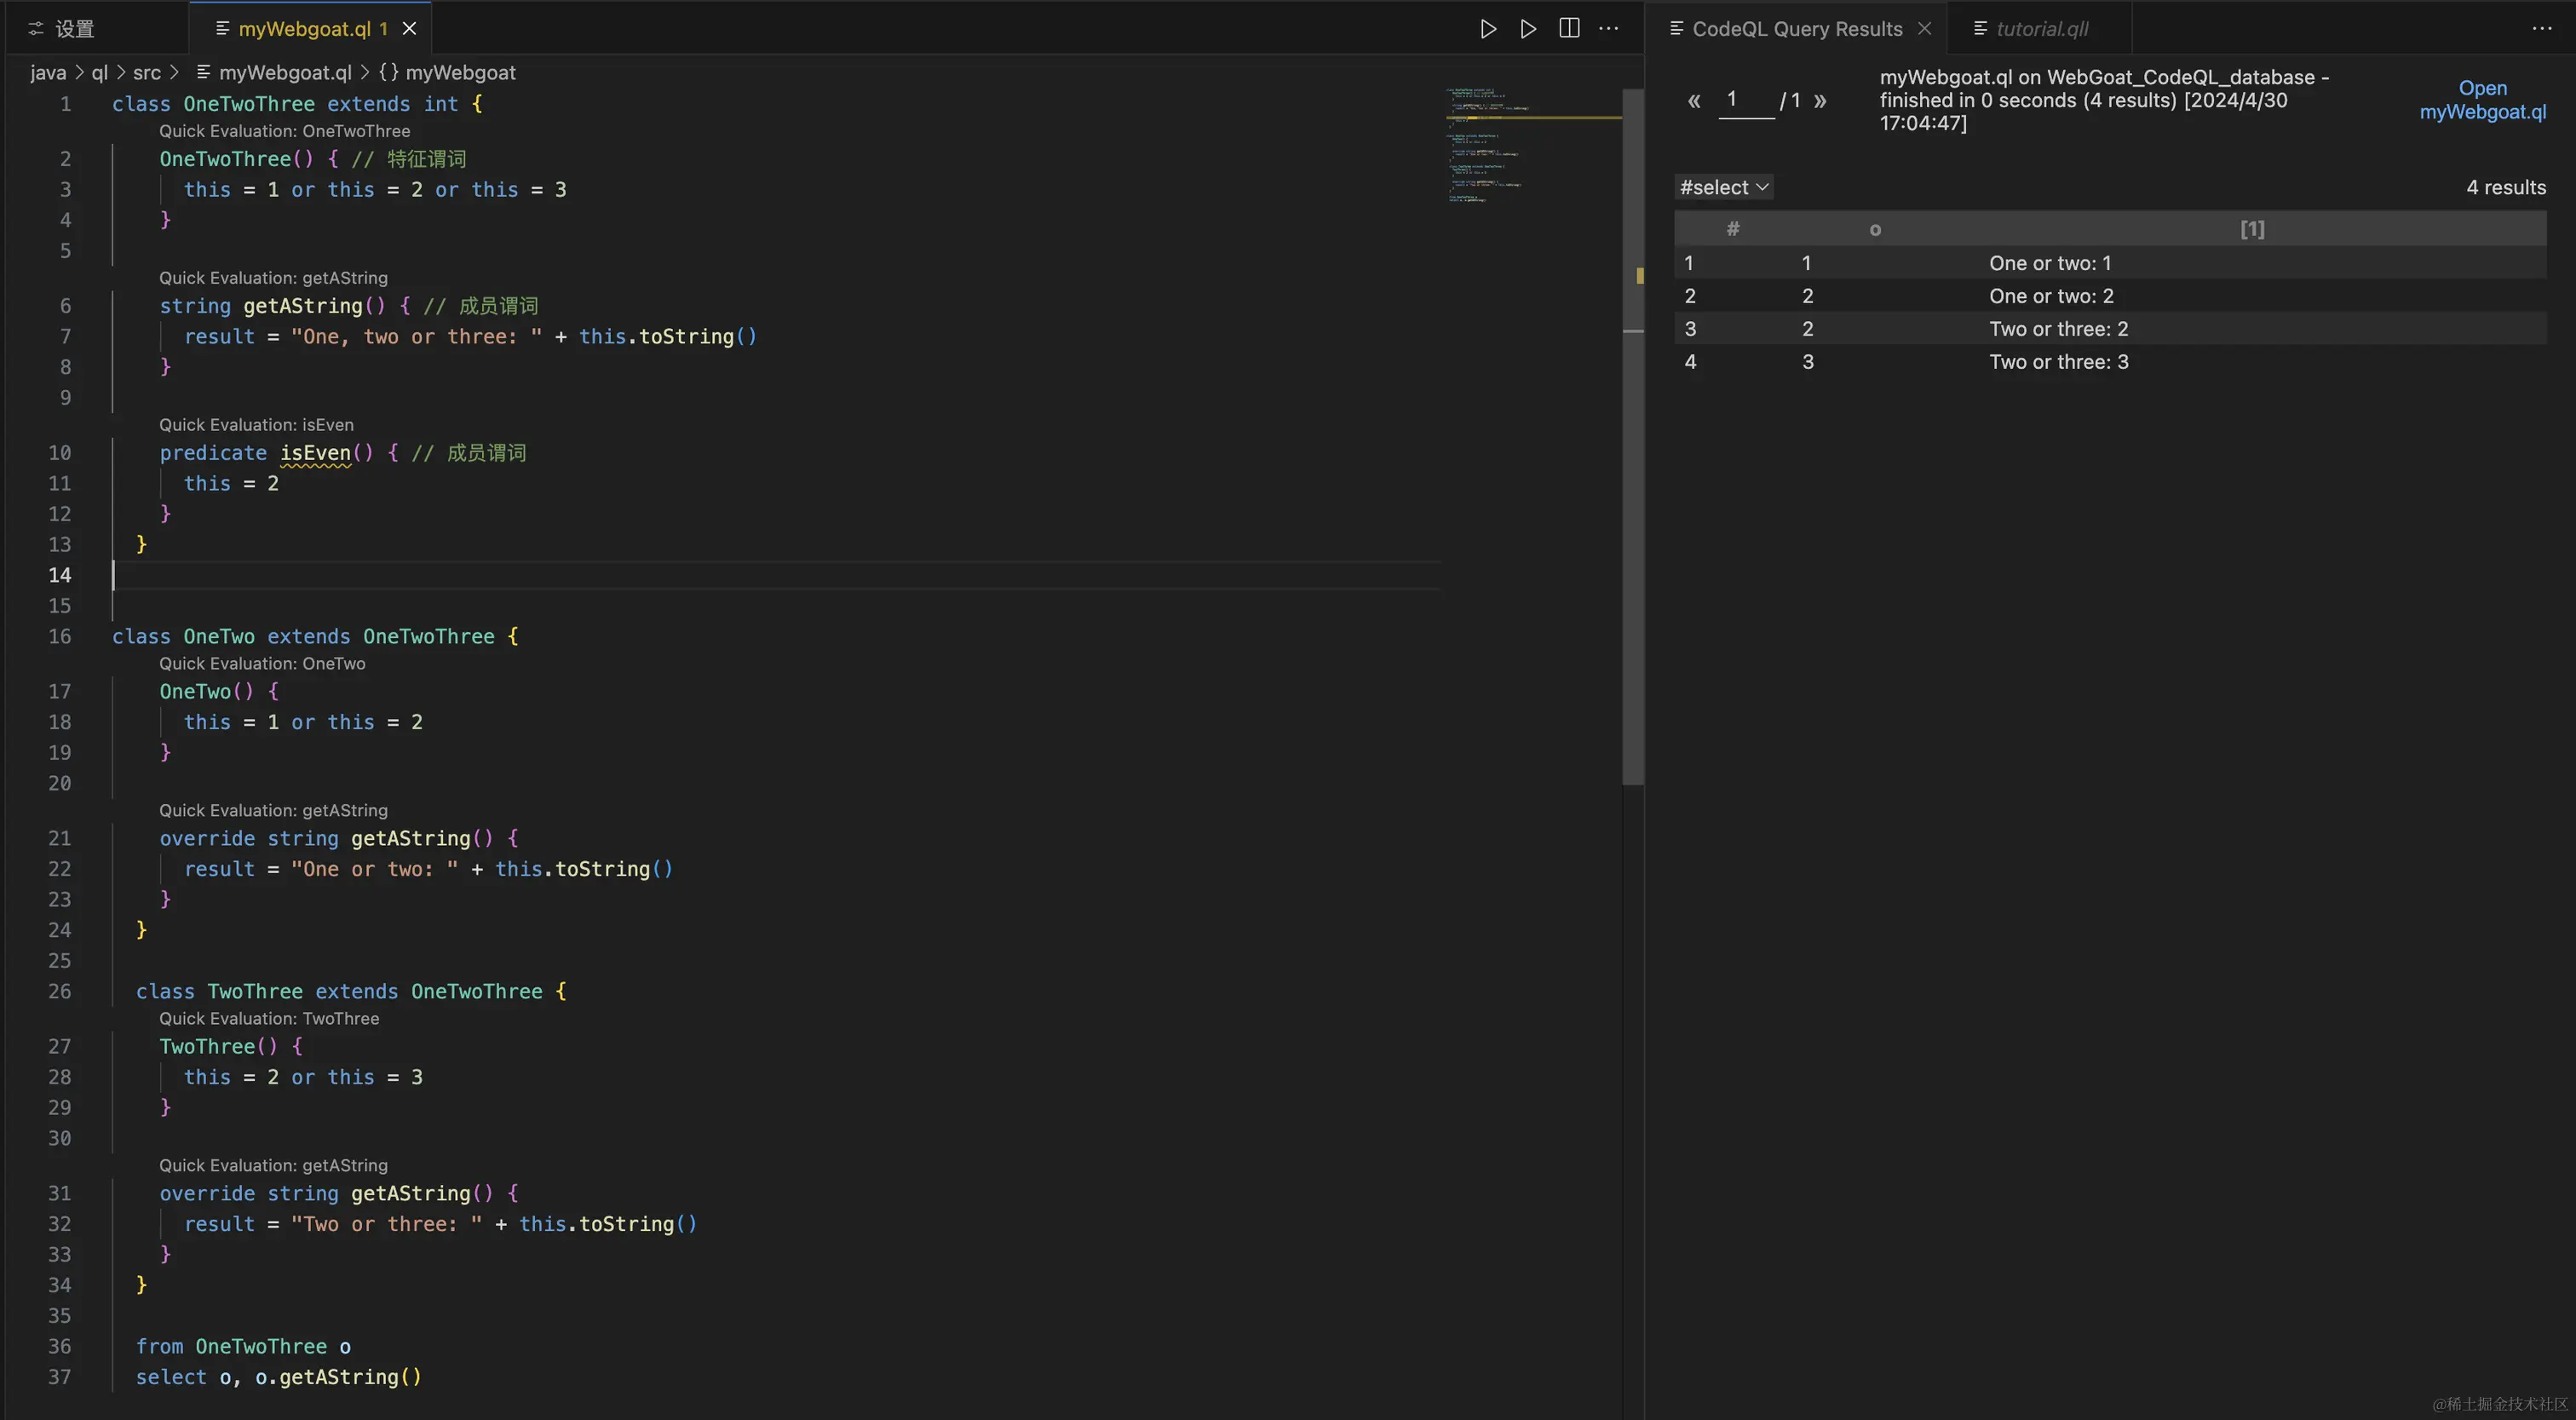Screen dimensions: 2576x1420
Task: Click Quick Evaluation: getAString above line 21
Action: pos(273,810)
